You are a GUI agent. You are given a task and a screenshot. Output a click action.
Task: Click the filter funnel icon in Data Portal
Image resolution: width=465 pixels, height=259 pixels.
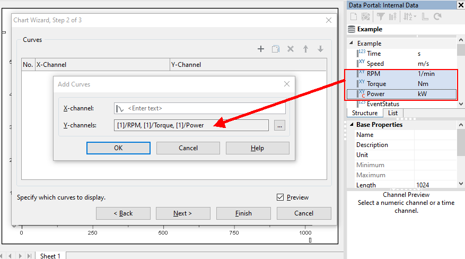click(380, 16)
